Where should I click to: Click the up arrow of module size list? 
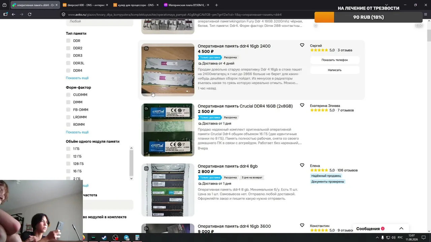pos(131,148)
